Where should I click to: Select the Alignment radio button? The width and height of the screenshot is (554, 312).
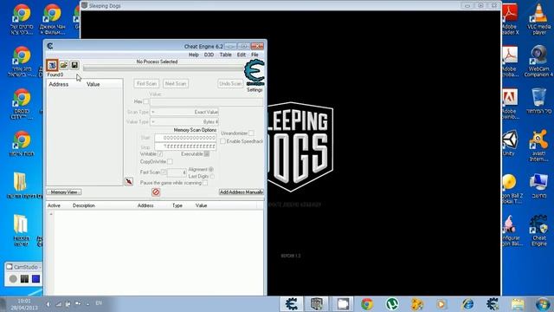click(x=211, y=170)
